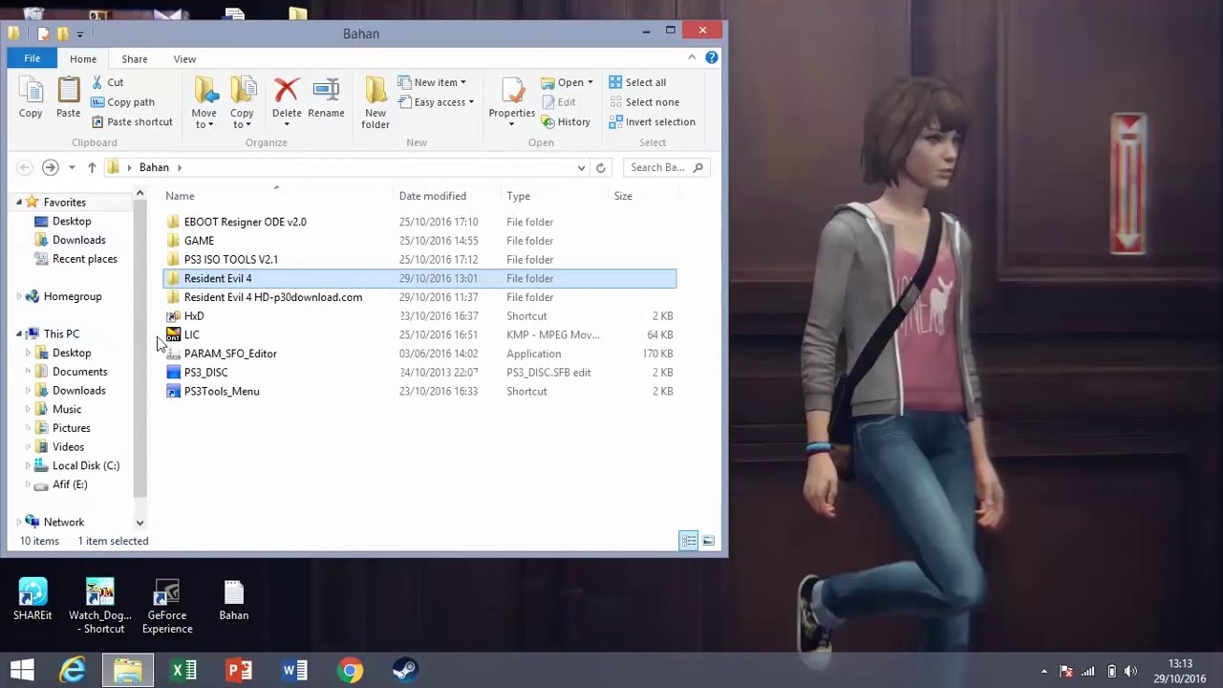
Task: Minimize the ribbon with chevron
Action: pyautogui.click(x=692, y=57)
